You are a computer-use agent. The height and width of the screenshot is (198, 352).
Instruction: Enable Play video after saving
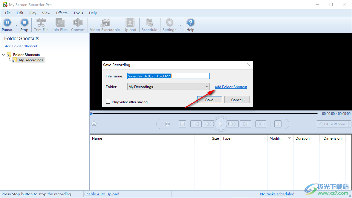[108, 102]
